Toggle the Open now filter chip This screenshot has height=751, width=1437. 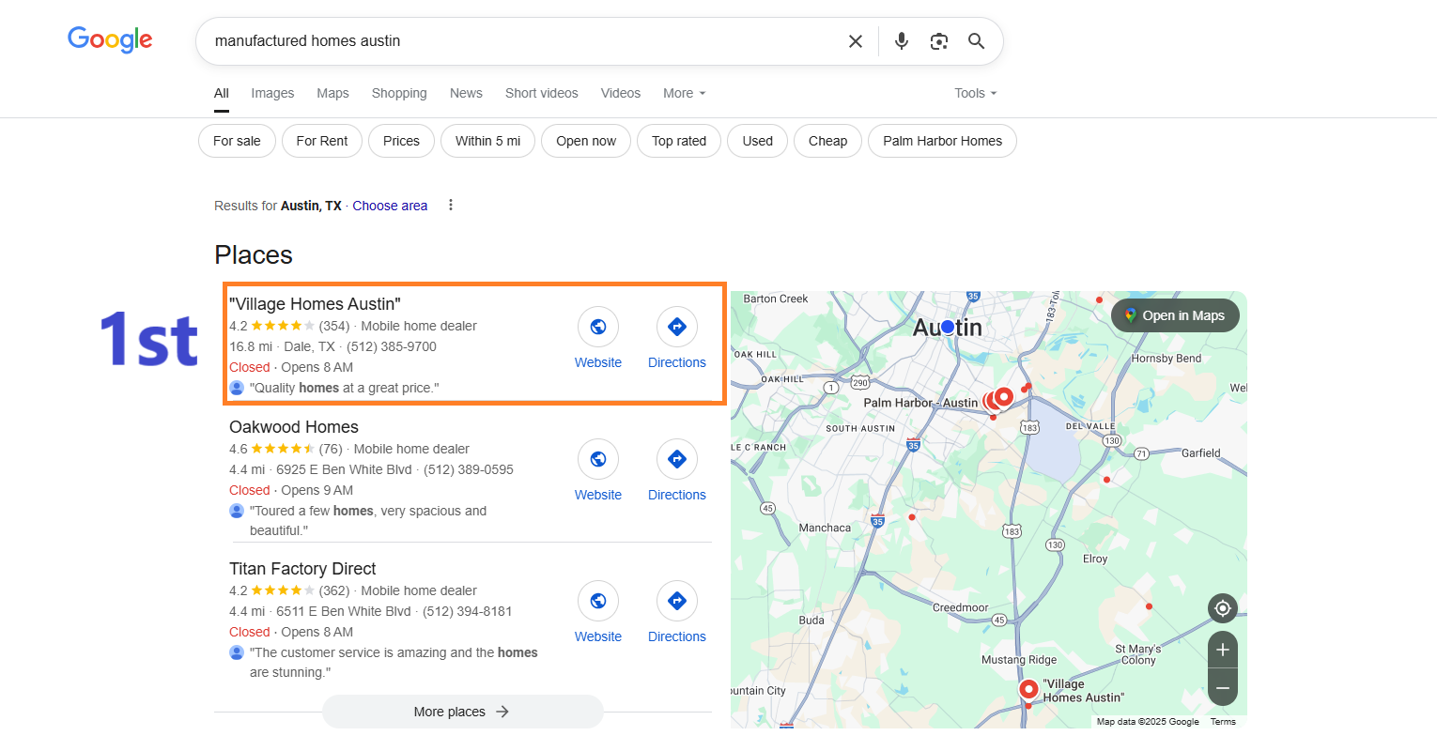(586, 141)
